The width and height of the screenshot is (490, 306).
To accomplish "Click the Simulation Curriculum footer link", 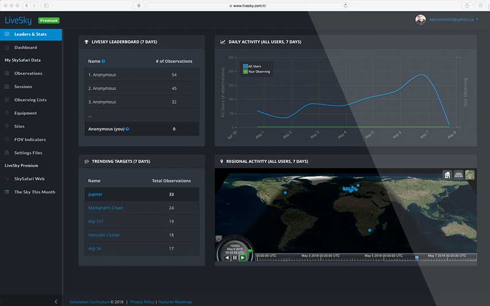I will 90,302.
